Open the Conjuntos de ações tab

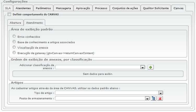pyautogui.click(x=125, y=8)
